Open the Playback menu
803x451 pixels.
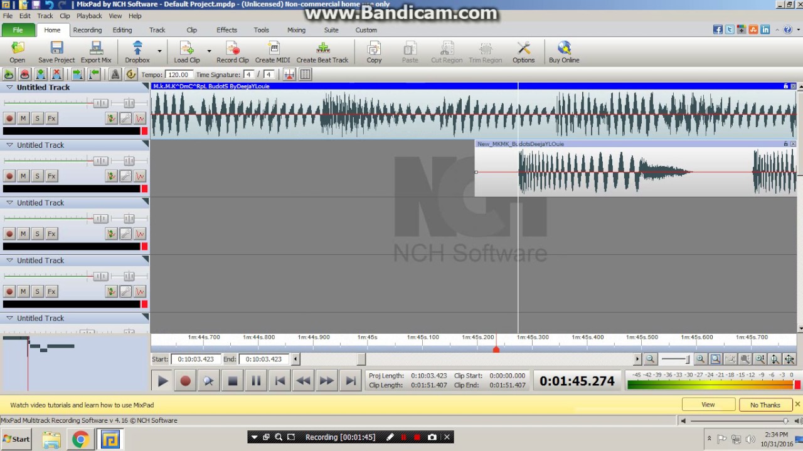pyautogui.click(x=89, y=16)
